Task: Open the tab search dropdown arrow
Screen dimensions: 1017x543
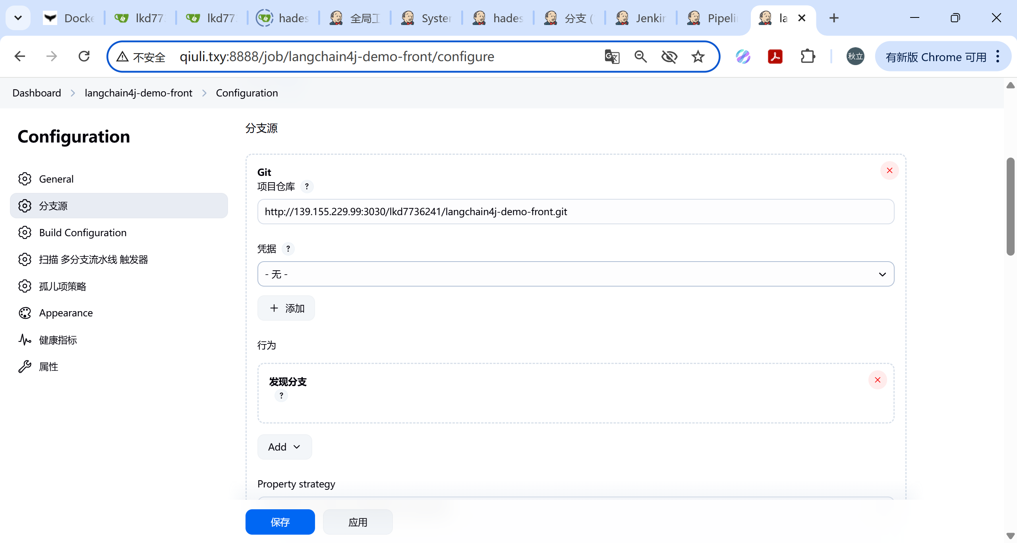Action: click(18, 18)
